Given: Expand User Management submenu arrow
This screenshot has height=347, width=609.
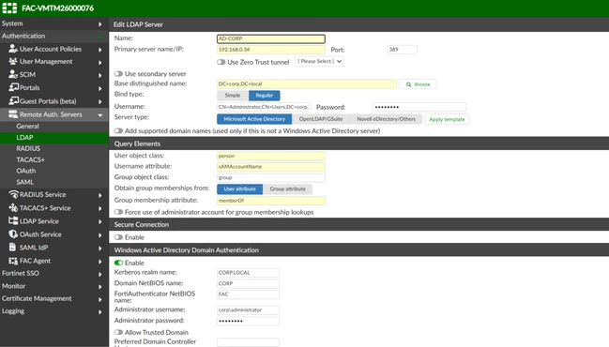Looking at the screenshot, I should click(99, 63).
